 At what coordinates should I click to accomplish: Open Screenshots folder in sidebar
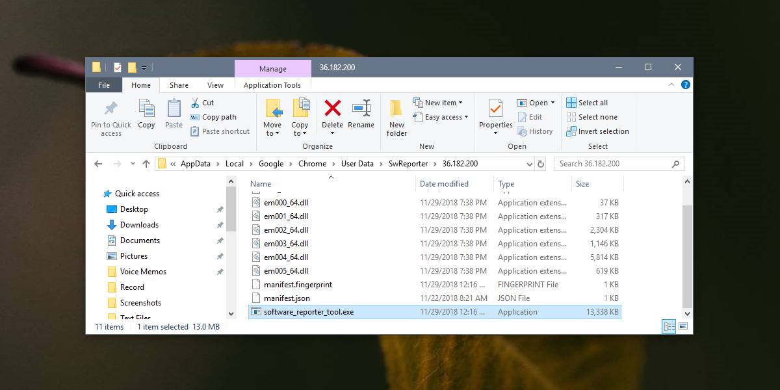click(x=140, y=303)
